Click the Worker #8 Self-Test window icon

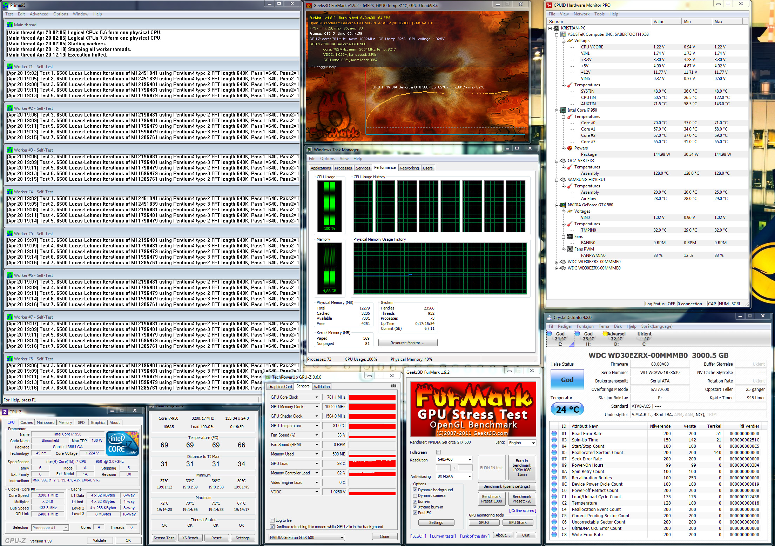coord(9,359)
